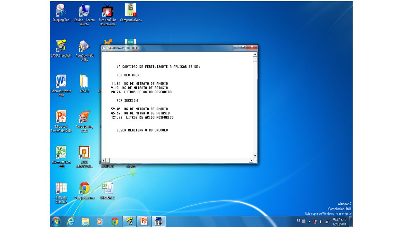Image resolution: width=403 pixels, height=227 pixels.
Task: Click '9.13 KG DE NITRATO DE POTASIO'
Action: click(x=139, y=88)
